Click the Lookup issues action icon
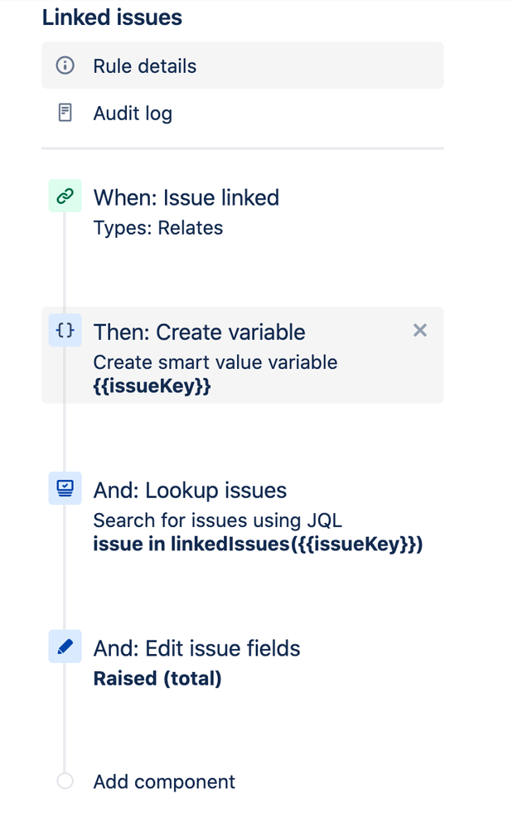Image resolution: width=513 pixels, height=828 pixels. point(65,489)
